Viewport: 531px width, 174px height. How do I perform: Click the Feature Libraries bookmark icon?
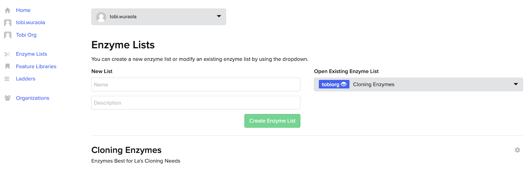tap(7, 66)
